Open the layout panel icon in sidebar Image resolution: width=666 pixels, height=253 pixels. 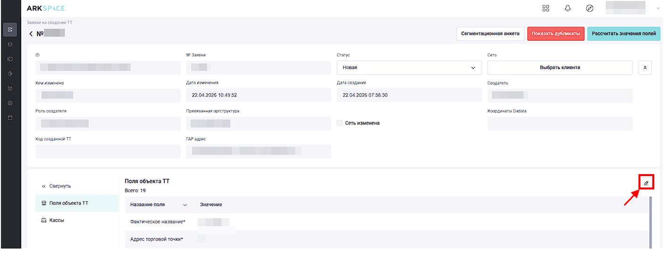pos(10,59)
